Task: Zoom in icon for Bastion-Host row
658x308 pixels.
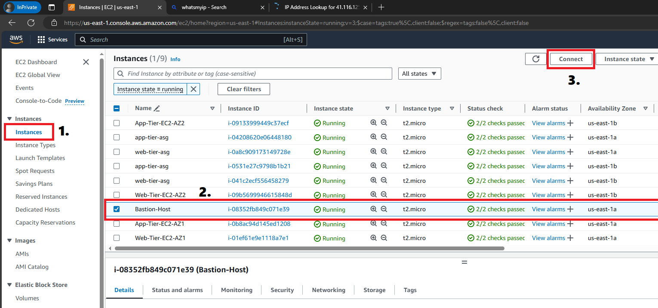Action: pyautogui.click(x=374, y=209)
